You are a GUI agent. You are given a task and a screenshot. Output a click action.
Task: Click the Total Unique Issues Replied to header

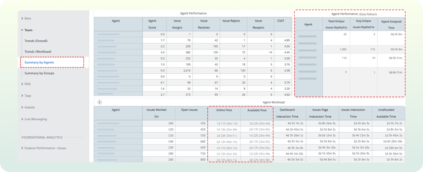tap(336, 24)
